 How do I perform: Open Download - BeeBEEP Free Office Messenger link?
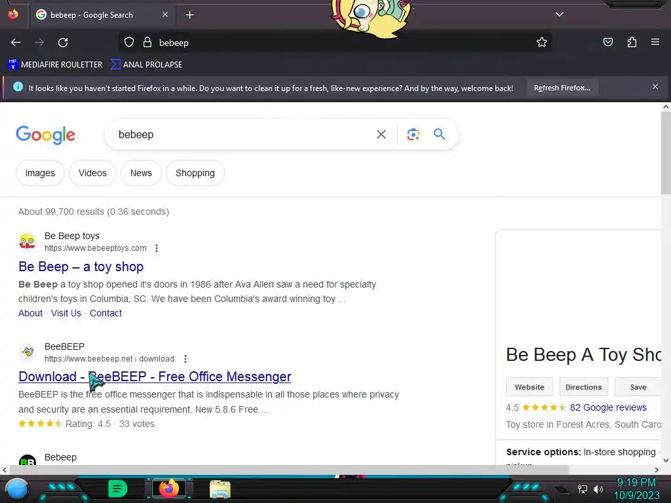click(x=155, y=377)
